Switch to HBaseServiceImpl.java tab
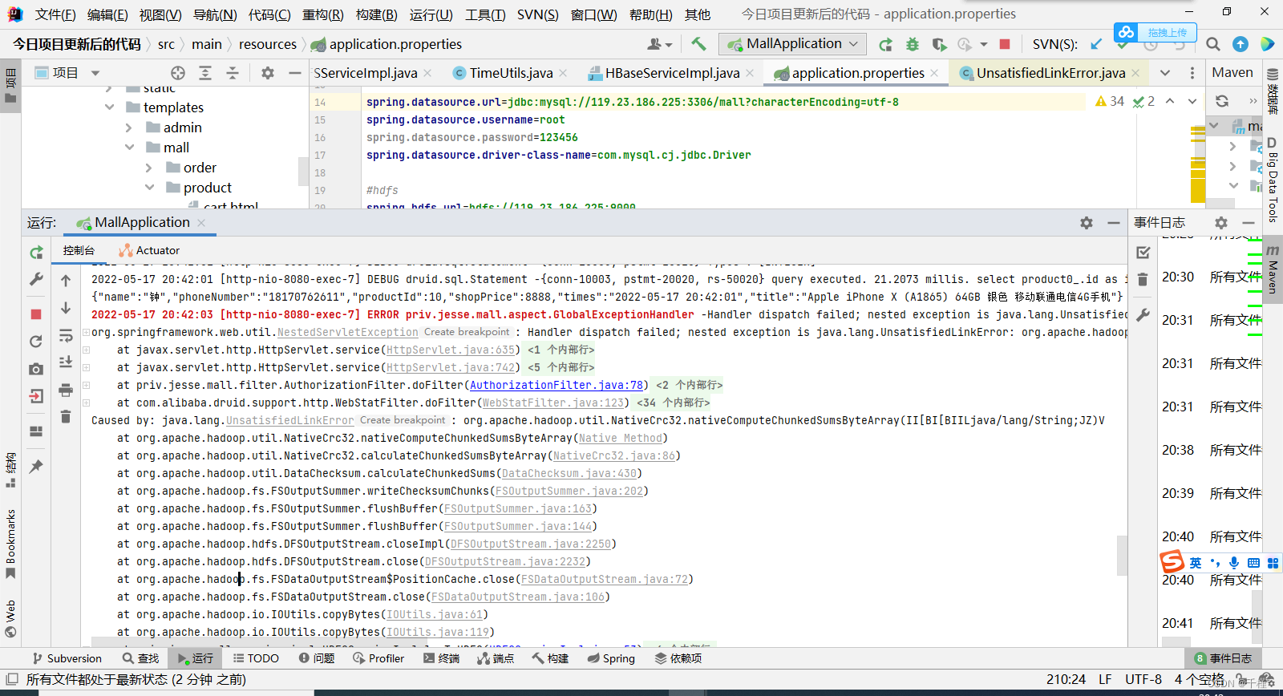 click(x=672, y=73)
